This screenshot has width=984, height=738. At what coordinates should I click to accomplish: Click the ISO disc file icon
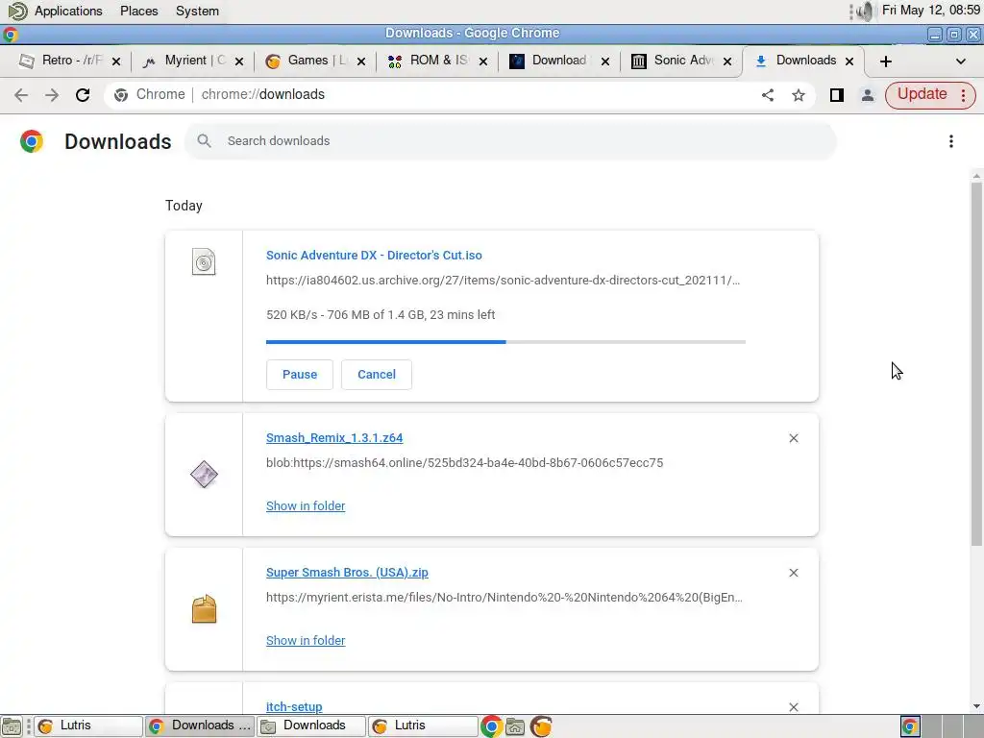click(204, 261)
